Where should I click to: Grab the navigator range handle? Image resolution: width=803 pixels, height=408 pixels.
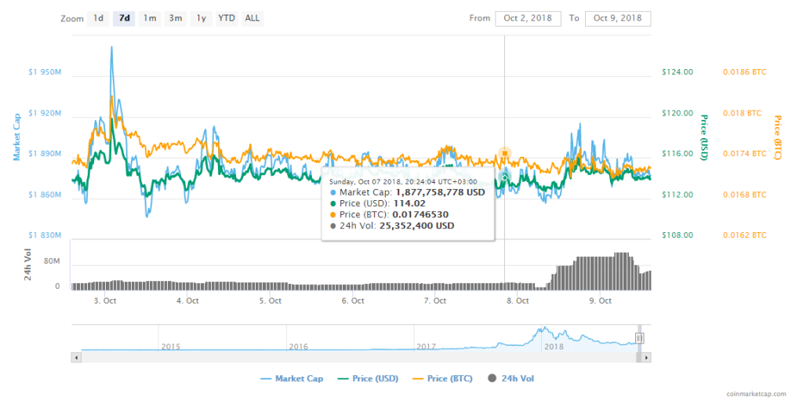click(639, 338)
